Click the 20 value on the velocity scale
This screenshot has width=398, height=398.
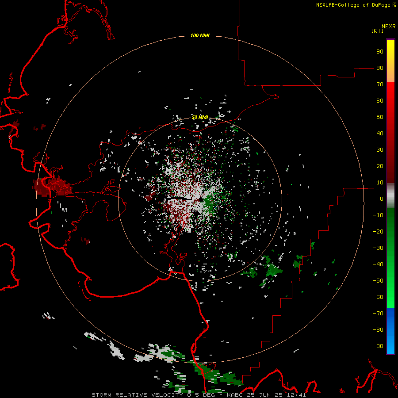pos(380,166)
